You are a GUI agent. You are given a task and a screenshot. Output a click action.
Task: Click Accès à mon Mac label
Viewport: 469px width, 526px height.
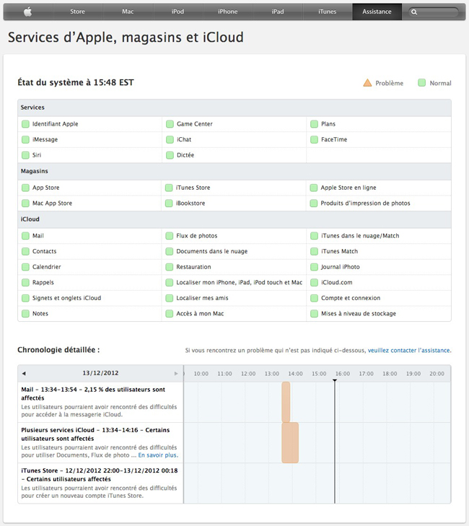click(200, 314)
